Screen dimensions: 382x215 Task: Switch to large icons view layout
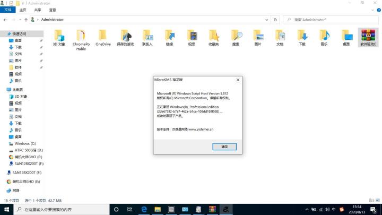tap(378, 200)
